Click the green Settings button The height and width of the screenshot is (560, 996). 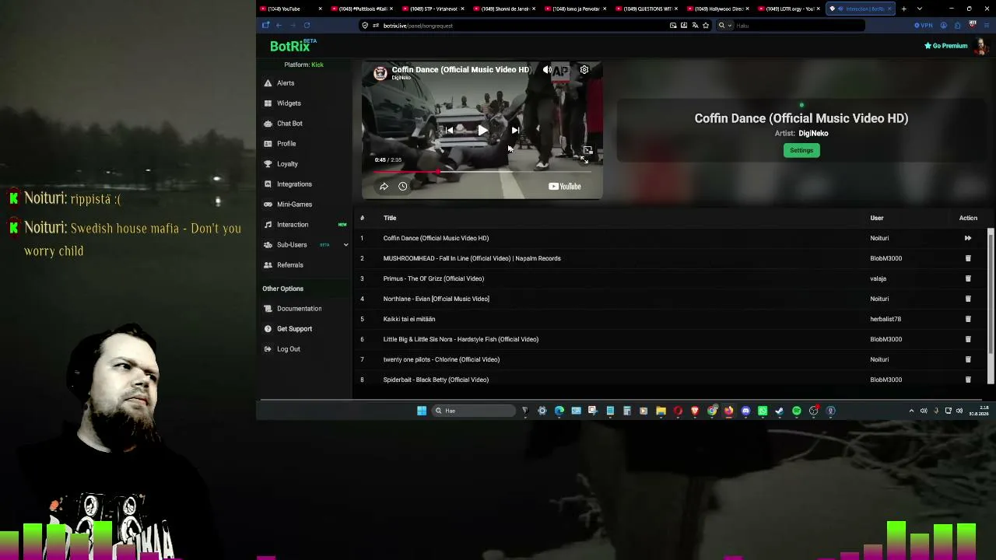tap(801, 150)
